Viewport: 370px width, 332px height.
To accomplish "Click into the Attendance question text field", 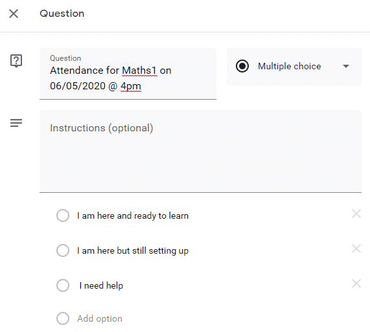I will click(128, 74).
